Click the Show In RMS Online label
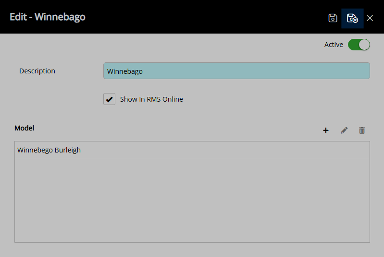Screen dimensions: 384x257 (x=151, y=99)
